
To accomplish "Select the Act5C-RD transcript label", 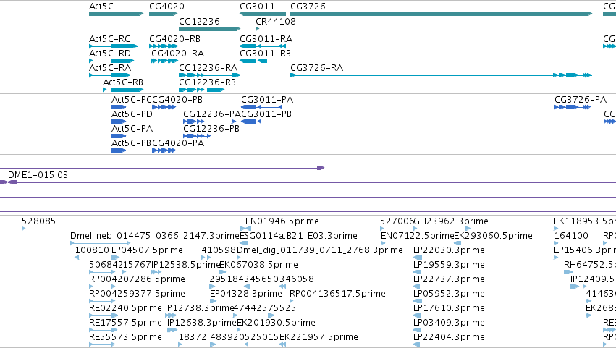I will [x=110, y=54].
